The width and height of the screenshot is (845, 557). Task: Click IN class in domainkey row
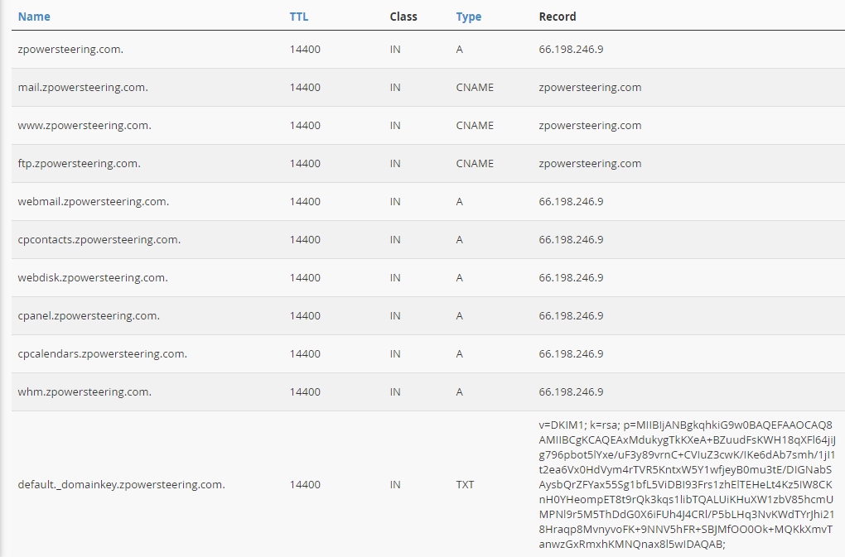click(395, 484)
